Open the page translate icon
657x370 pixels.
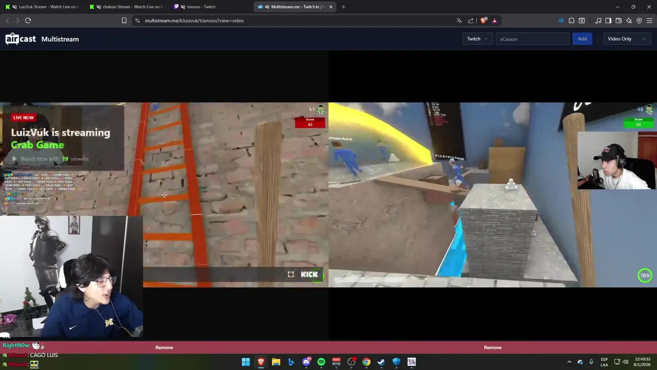[459, 21]
